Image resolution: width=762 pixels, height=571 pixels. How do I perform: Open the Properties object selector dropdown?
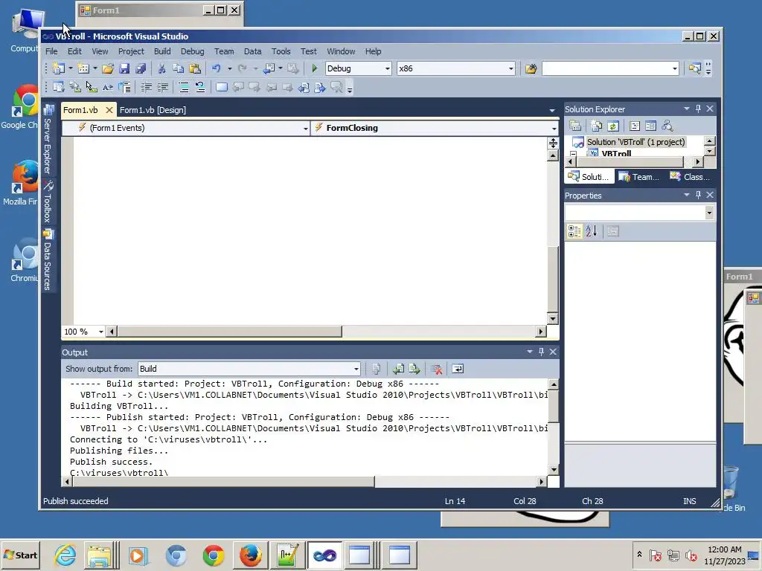pyautogui.click(x=709, y=213)
